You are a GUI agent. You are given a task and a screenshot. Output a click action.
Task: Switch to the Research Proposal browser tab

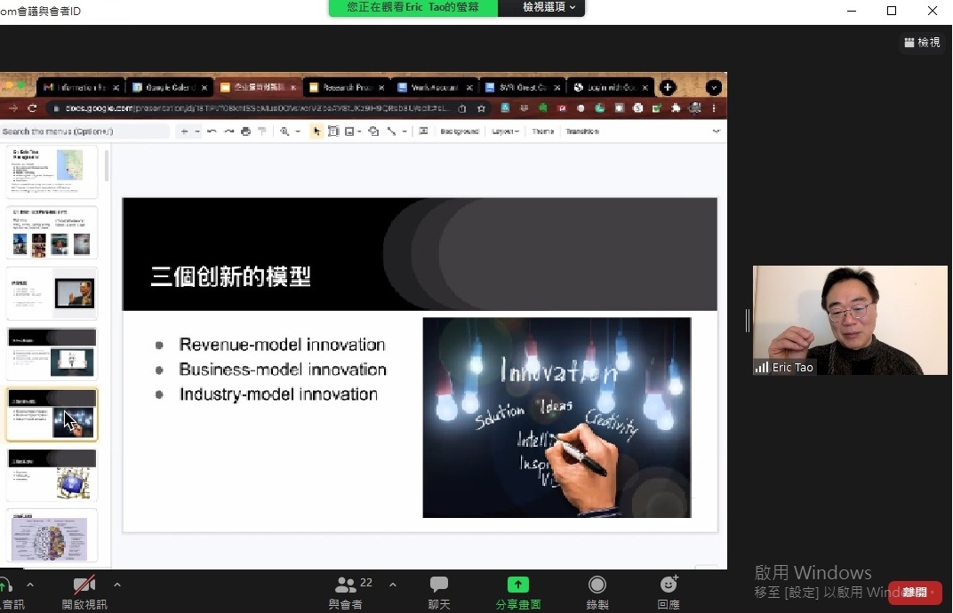coord(341,88)
